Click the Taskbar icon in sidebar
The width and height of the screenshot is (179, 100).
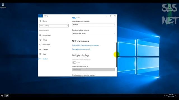[40, 59]
